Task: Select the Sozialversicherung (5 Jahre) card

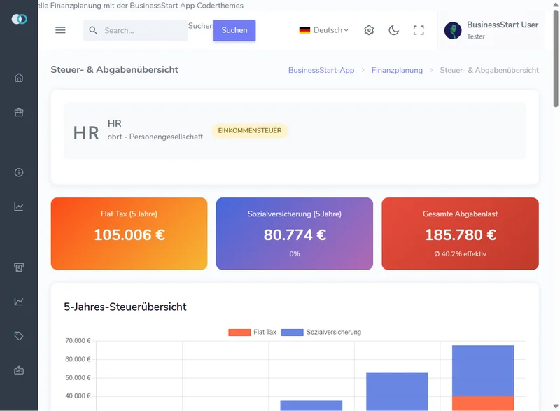Action: pos(294,234)
